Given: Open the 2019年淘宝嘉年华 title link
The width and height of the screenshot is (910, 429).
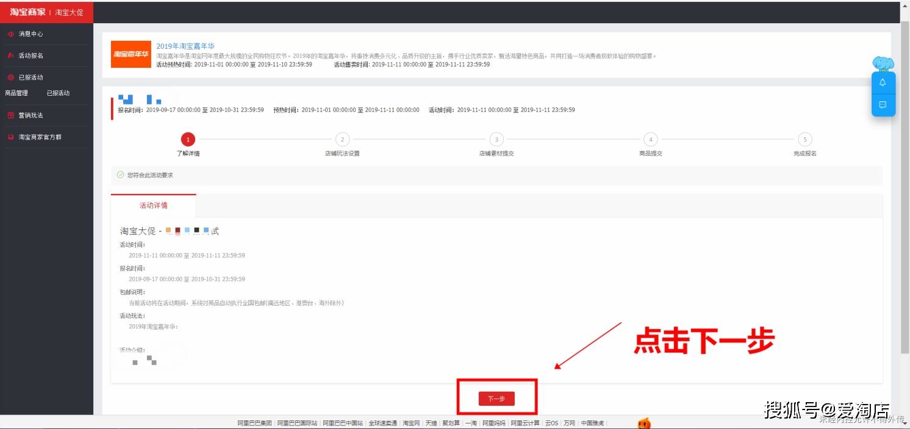Looking at the screenshot, I should point(185,46).
